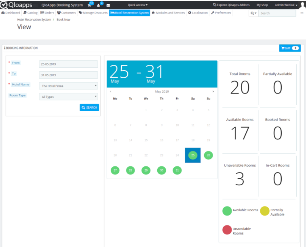Open Explore Qloapps Addons link
Viewport: 306px width, 247px height.
point(231,5)
